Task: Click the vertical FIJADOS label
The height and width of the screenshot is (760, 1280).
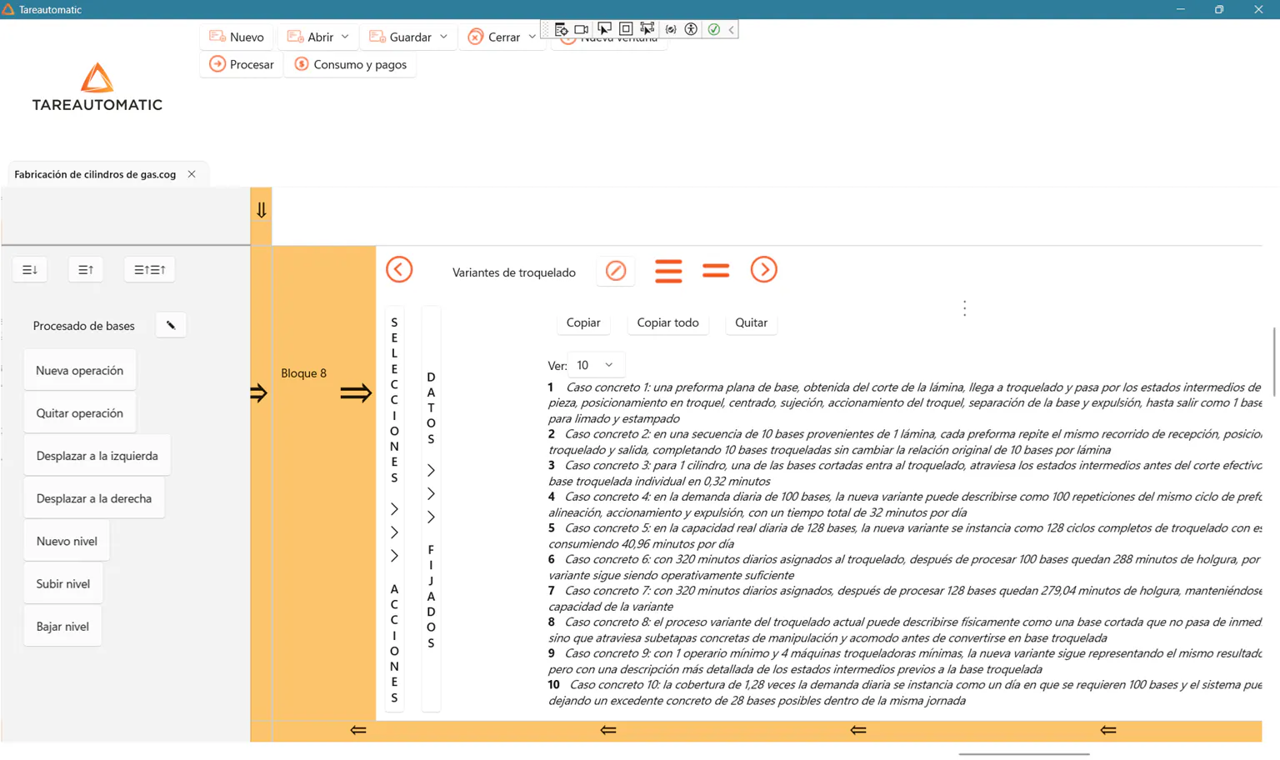Action: click(x=431, y=597)
